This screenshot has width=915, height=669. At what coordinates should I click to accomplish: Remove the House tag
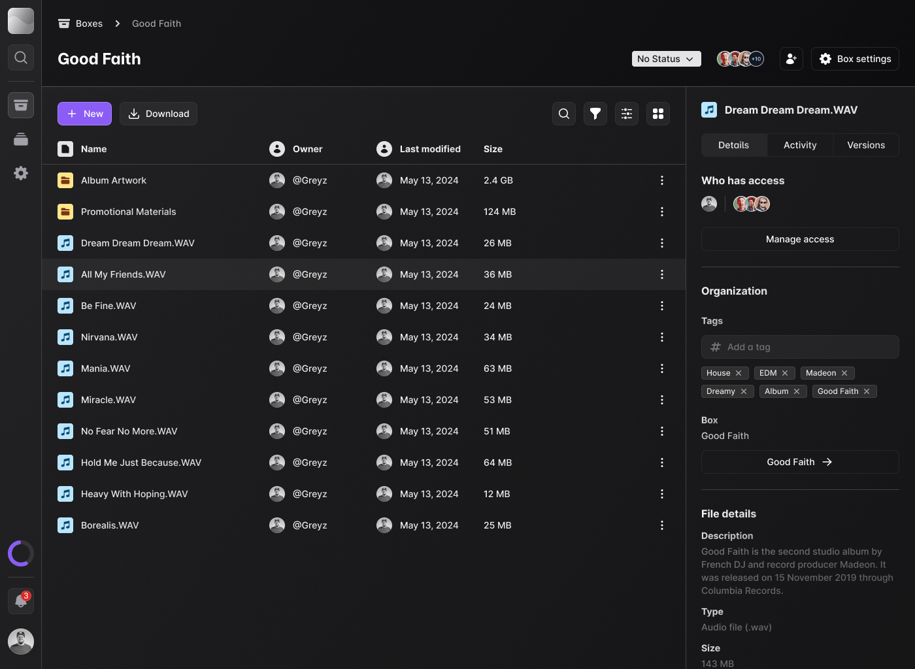(x=739, y=373)
